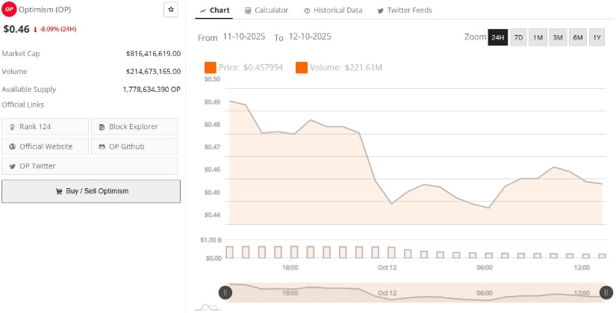This screenshot has height=313, width=616.
Task: Switch to the Calculator tab
Action: point(267,10)
